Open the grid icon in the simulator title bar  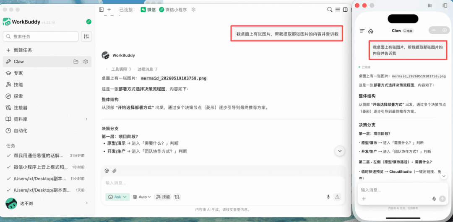[x=430, y=5]
